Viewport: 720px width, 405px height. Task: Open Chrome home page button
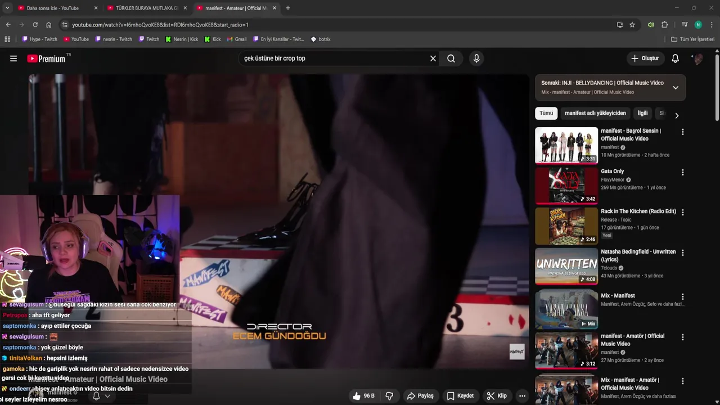point(49,25)
